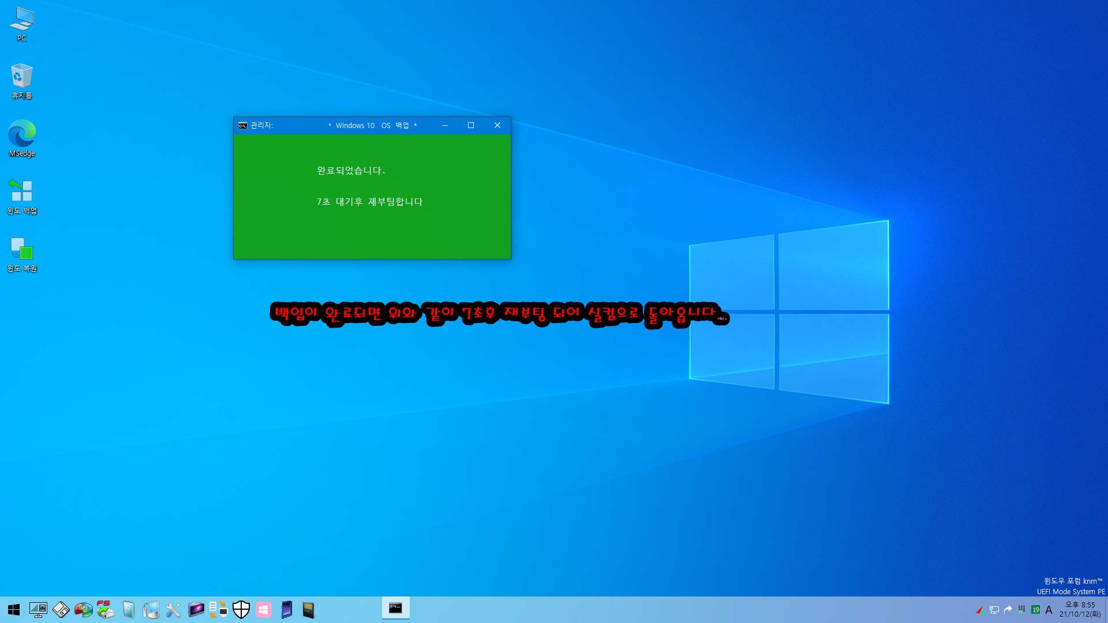Click the red-green triangle tray icon

(980, 610)
